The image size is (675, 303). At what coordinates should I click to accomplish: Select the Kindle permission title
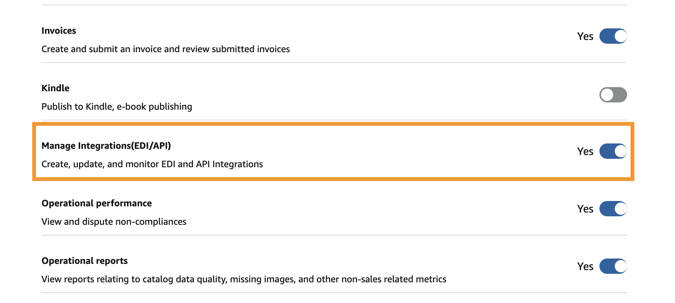(55, 88)
